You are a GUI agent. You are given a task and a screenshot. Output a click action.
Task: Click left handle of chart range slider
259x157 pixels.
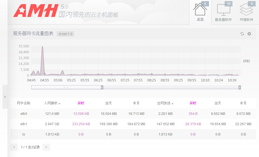point(102,88)
